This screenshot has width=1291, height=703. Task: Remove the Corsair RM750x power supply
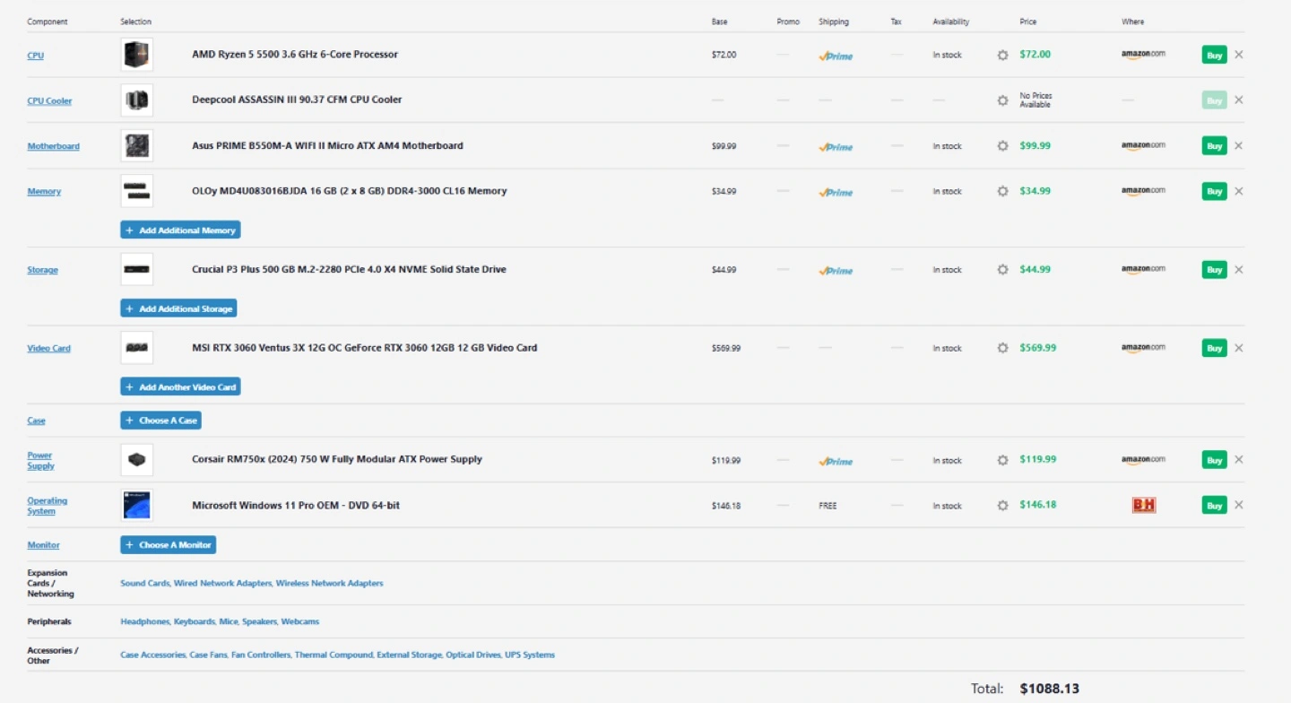(1239, 460)
